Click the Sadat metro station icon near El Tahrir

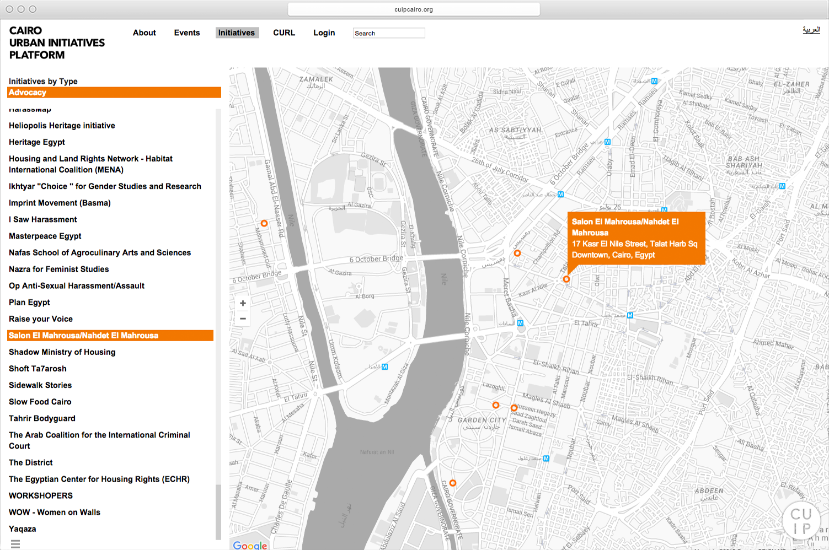(520, 323)
